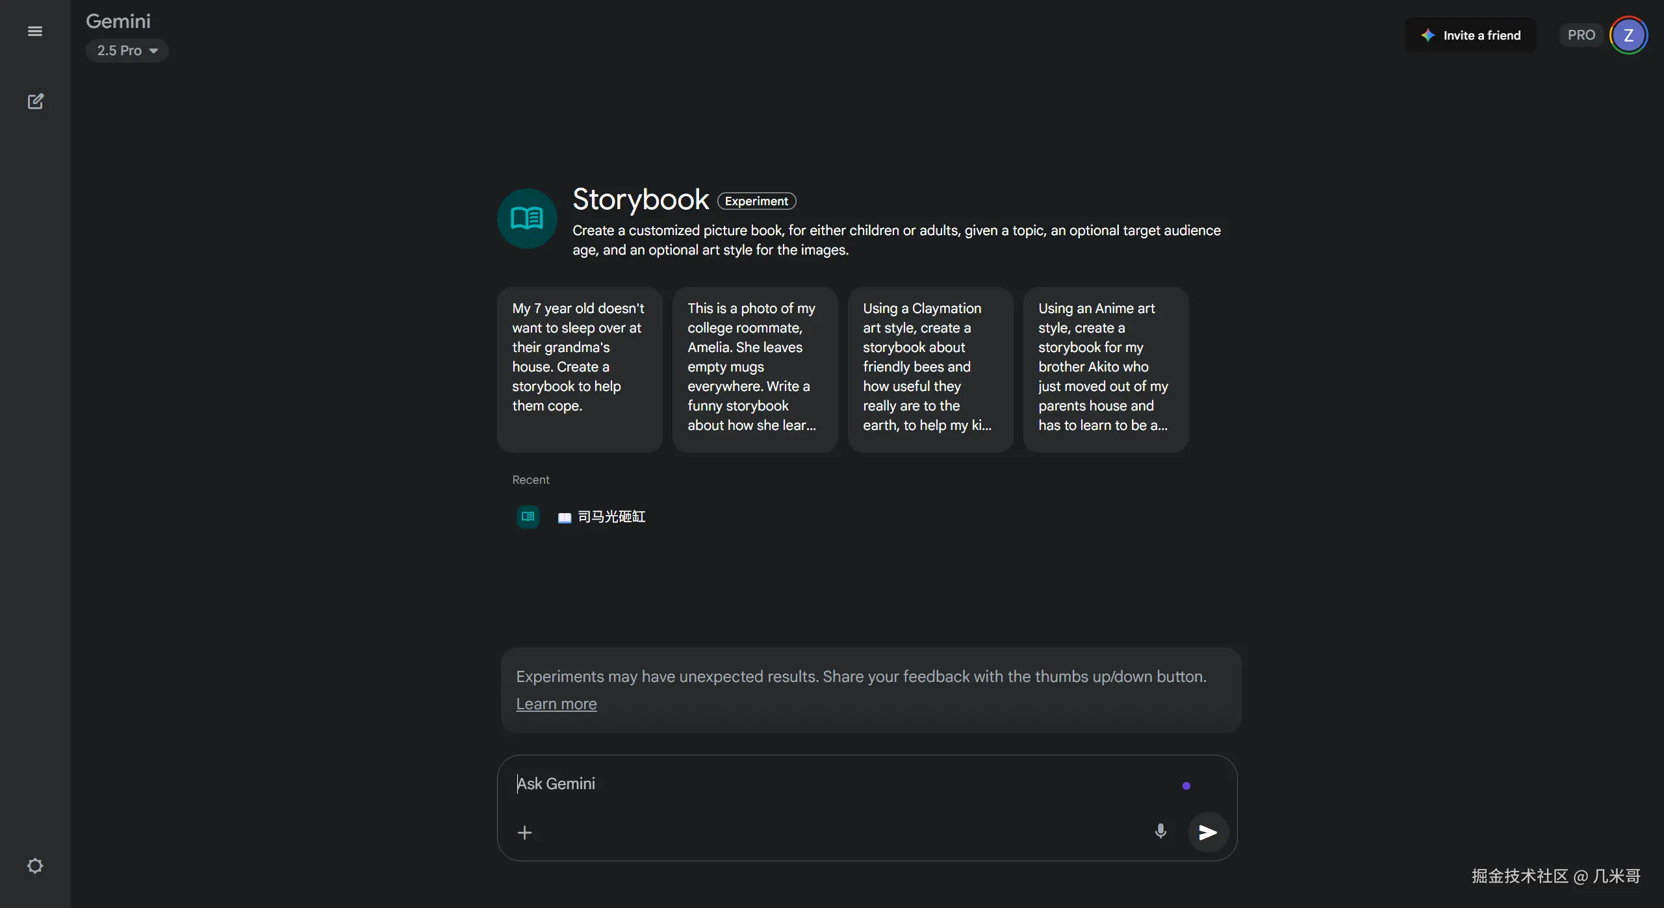
Task: Click the Storybook book icon
Action: click(x=526, y=218)
